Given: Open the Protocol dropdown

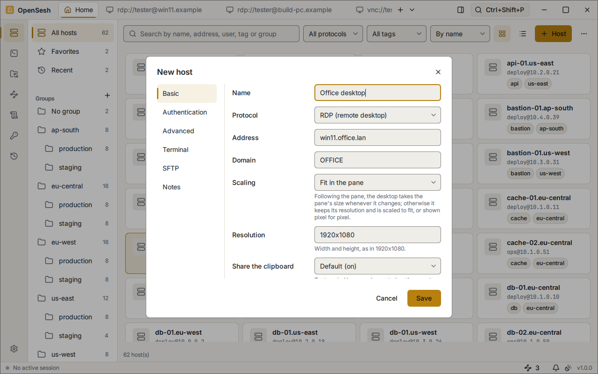Looking at the screenshot, I should (377, 115).
